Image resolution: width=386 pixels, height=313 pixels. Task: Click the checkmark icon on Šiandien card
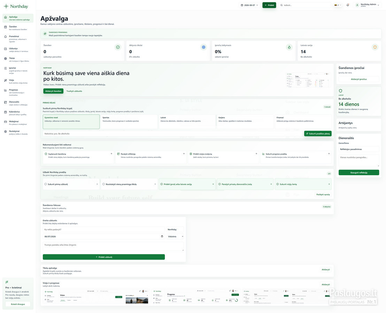(x=118, y=47)
